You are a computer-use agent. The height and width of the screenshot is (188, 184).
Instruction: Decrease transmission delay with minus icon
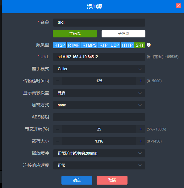[x=57, y=81]
